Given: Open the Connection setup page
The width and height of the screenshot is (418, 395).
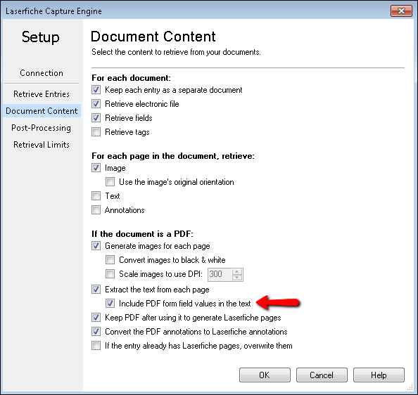Looking at the screenshot, I should pyautogui.click(x=42, y=73).
